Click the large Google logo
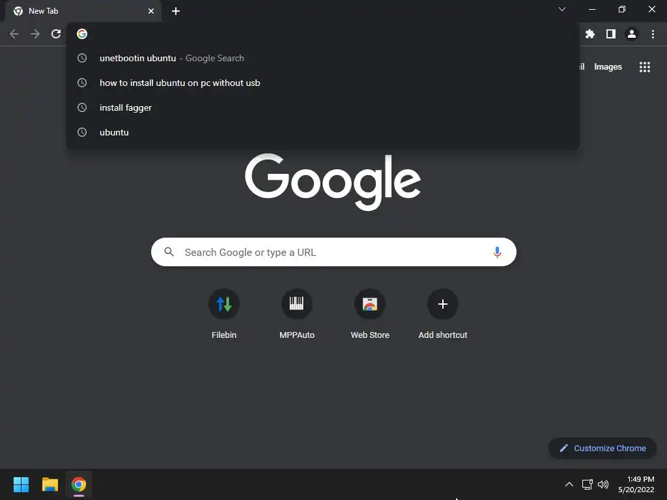Viewport: 667px width, 500px height. click(333, 182)
